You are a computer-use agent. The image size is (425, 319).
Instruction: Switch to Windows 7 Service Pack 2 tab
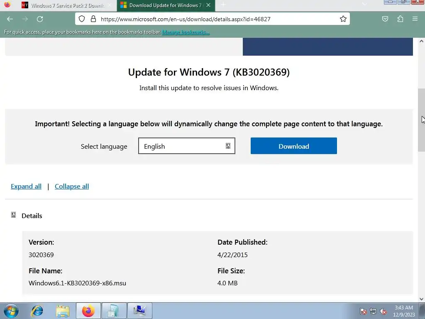pyautogui.click(x=67, y=5)
